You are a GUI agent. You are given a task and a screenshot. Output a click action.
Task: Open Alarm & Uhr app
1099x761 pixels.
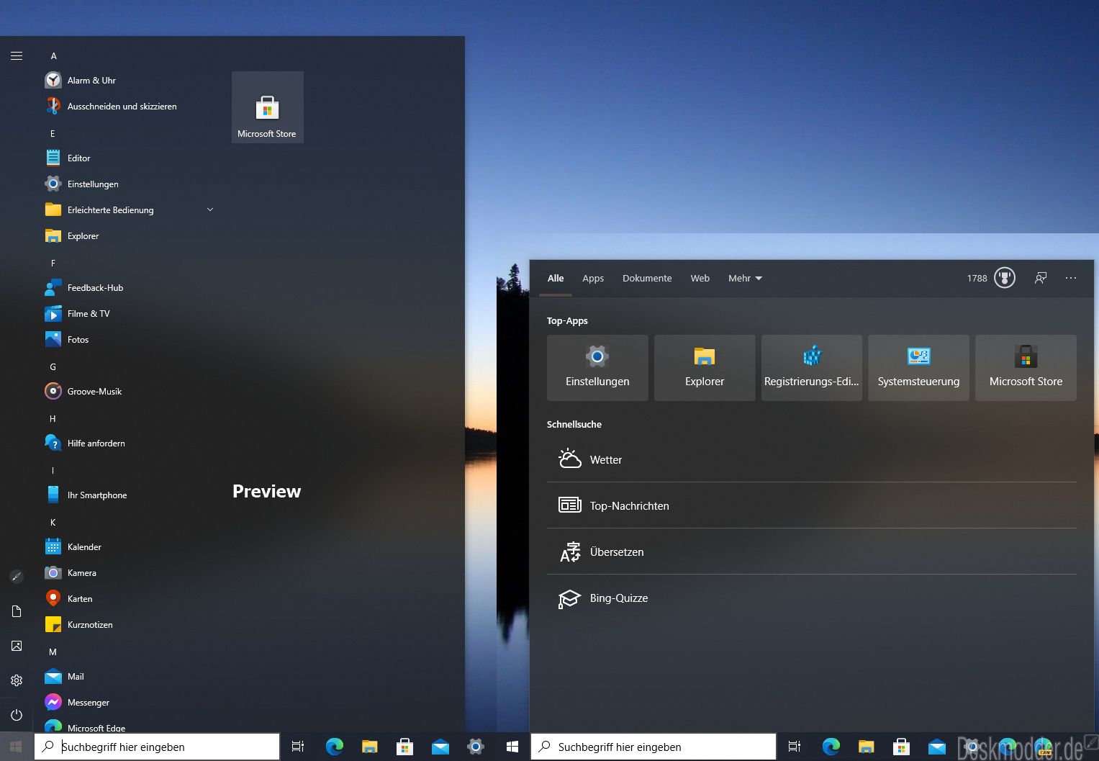pyautogui.click(x=130, y=81)
